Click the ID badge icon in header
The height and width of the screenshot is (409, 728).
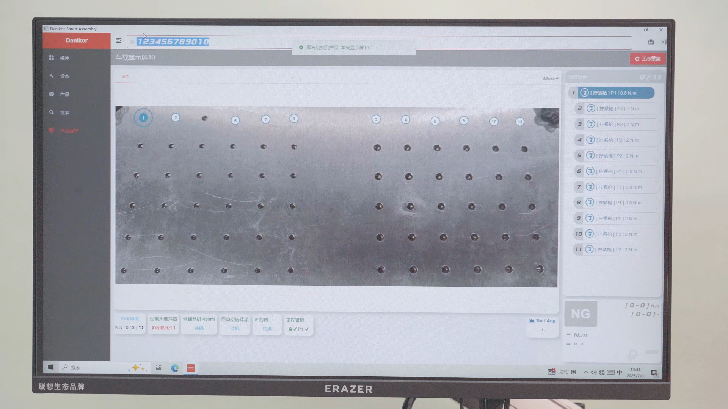pos(651,42)
